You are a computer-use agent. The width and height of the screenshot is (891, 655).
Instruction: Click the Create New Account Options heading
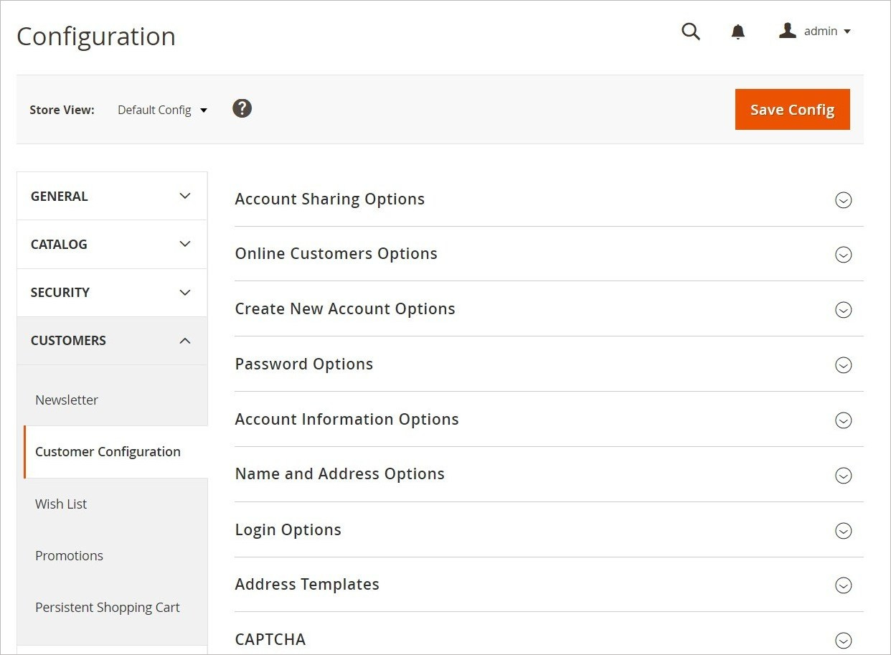(345, 308)
